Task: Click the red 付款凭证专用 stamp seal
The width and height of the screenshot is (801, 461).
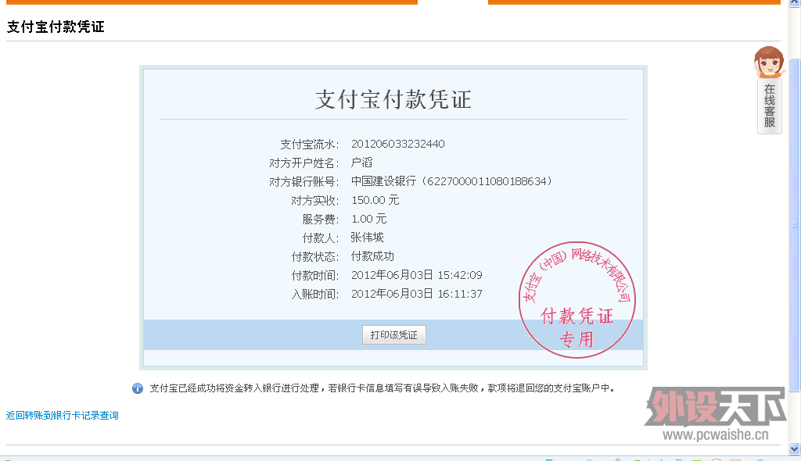Action: (x=577, y=300)
